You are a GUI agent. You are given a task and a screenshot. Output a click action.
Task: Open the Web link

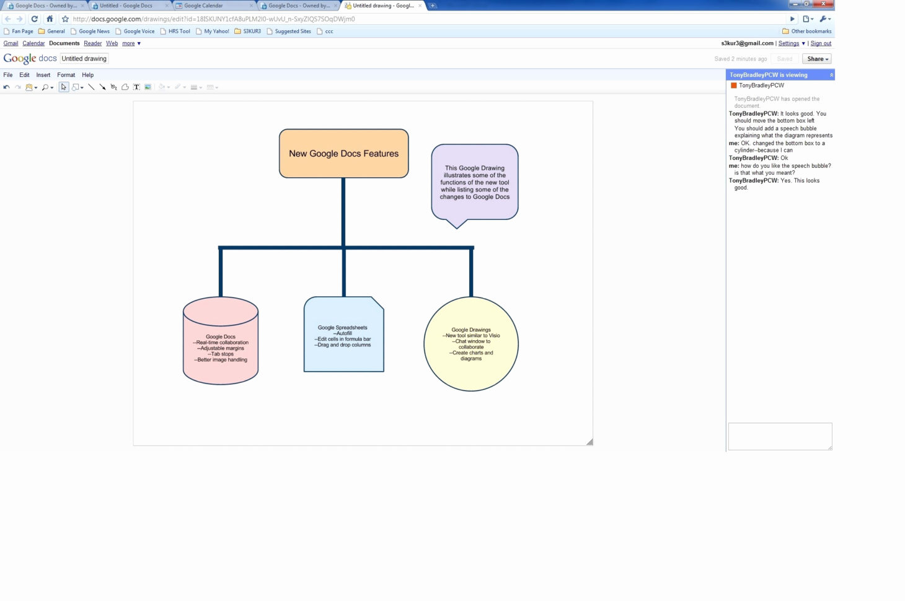(112, 43)
